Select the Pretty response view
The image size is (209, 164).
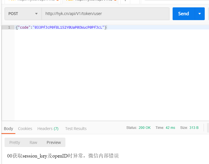pos(15,142)
